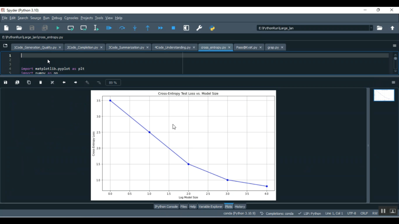Toggle maximize current pane icon

click(x=186, y=28)
